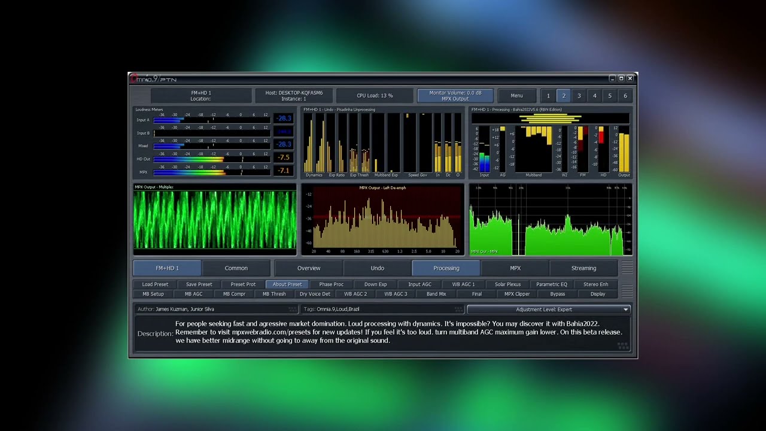This screenshot has width=766, height=431.
Task: Click the Mixed loudness value
Action: 284,144
